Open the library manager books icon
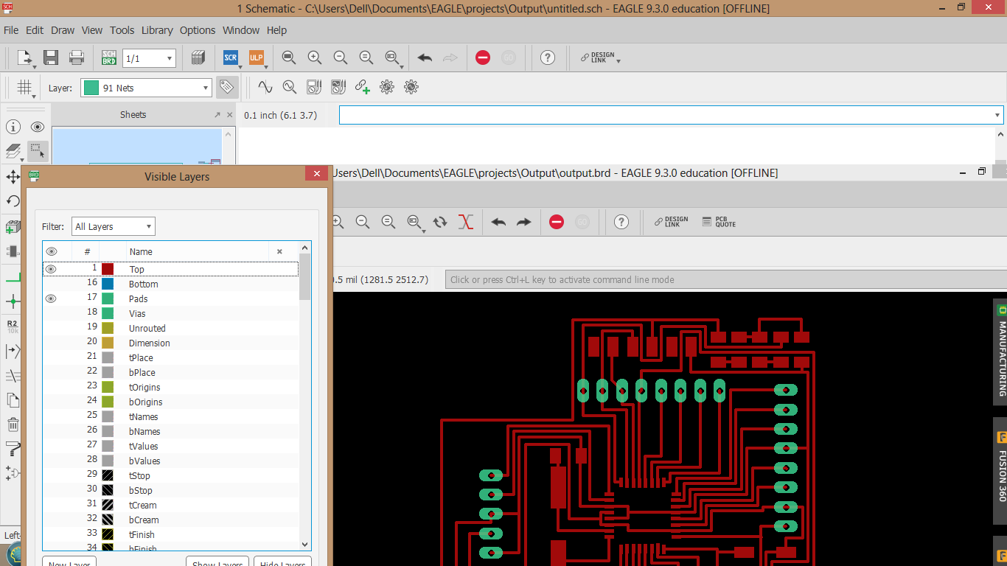The width and height of the screenshot is (1007, 566). point(198,57)
